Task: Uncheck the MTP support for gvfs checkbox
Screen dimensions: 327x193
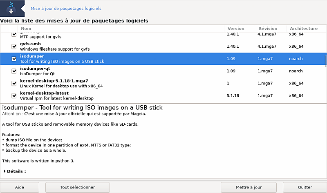Action: tap(14, 35)
